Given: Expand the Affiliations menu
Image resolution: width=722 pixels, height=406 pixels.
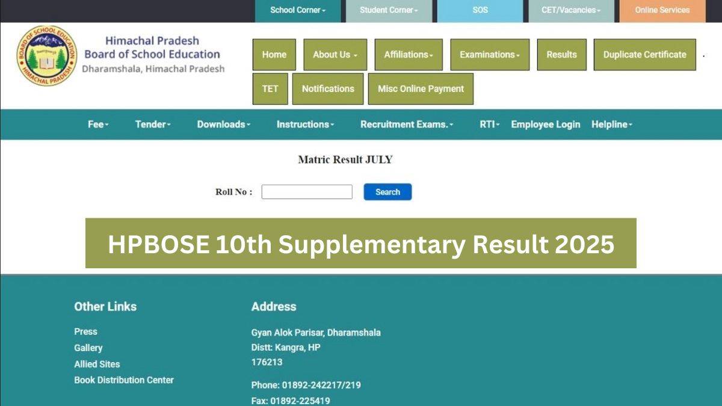Looking at the screenshot, I should 408,55.
